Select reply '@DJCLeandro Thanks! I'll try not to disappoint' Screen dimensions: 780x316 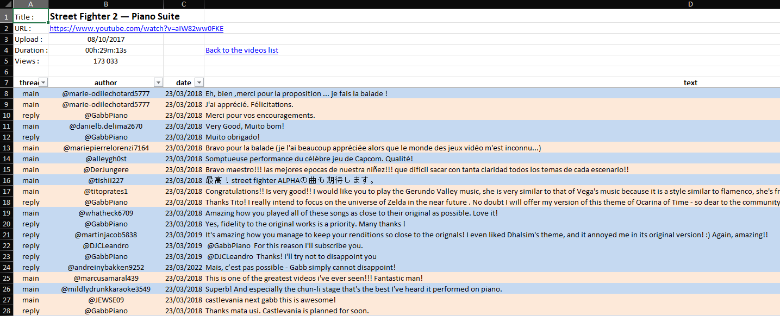tap(492, 256)
